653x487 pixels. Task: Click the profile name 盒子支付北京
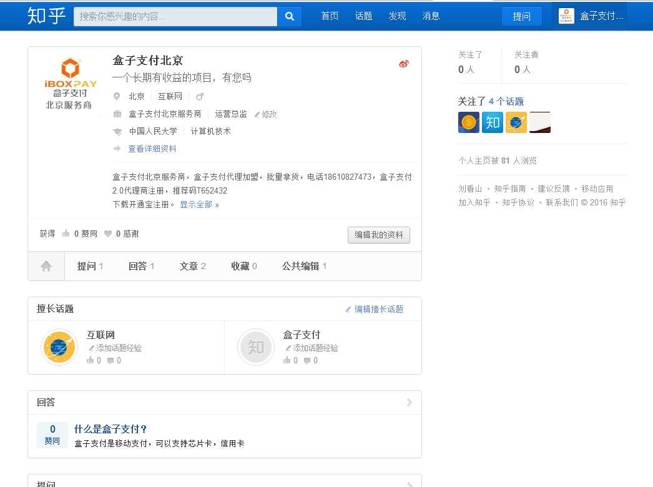(x=147, y=61)
